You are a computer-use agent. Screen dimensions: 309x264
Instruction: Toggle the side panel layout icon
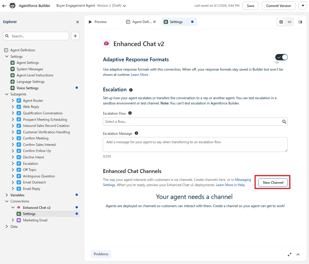point(300,22)
